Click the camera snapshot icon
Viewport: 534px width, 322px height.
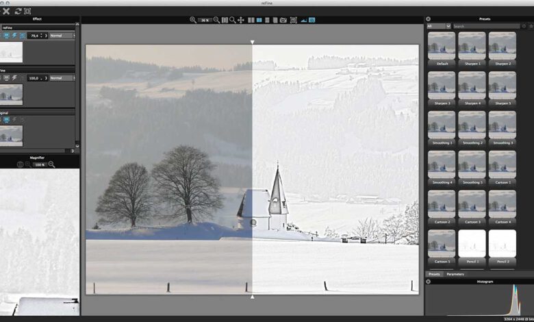[283, 20]
